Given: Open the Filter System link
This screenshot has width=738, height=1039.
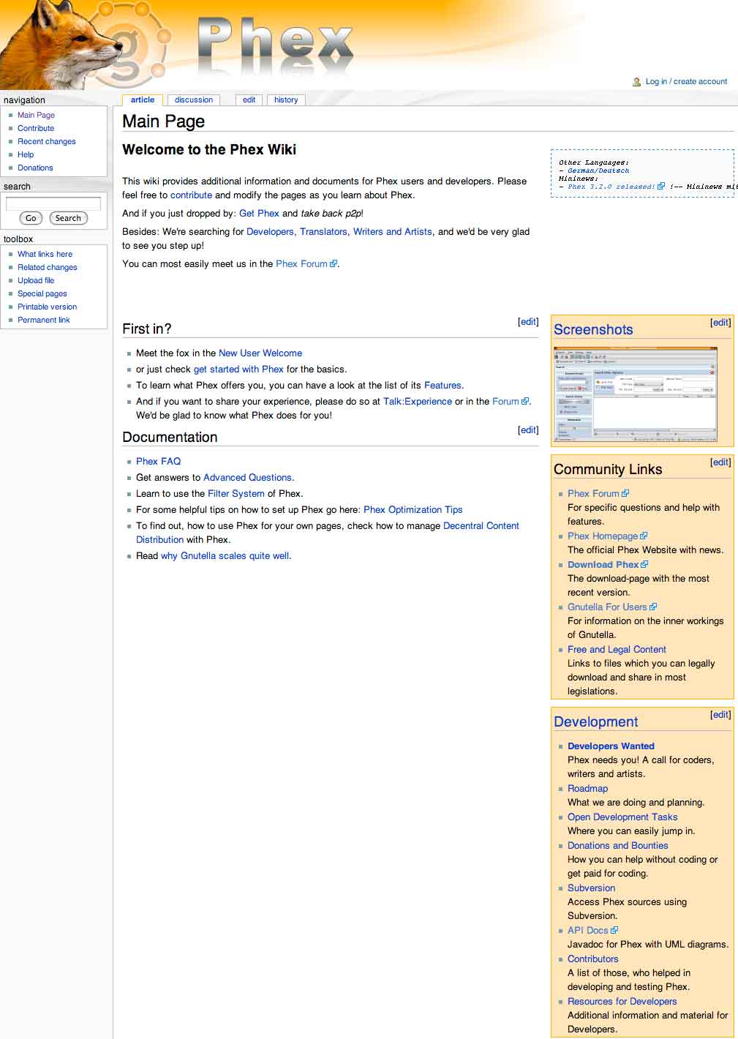Looking at the screenshot, I should click(236, 494).
